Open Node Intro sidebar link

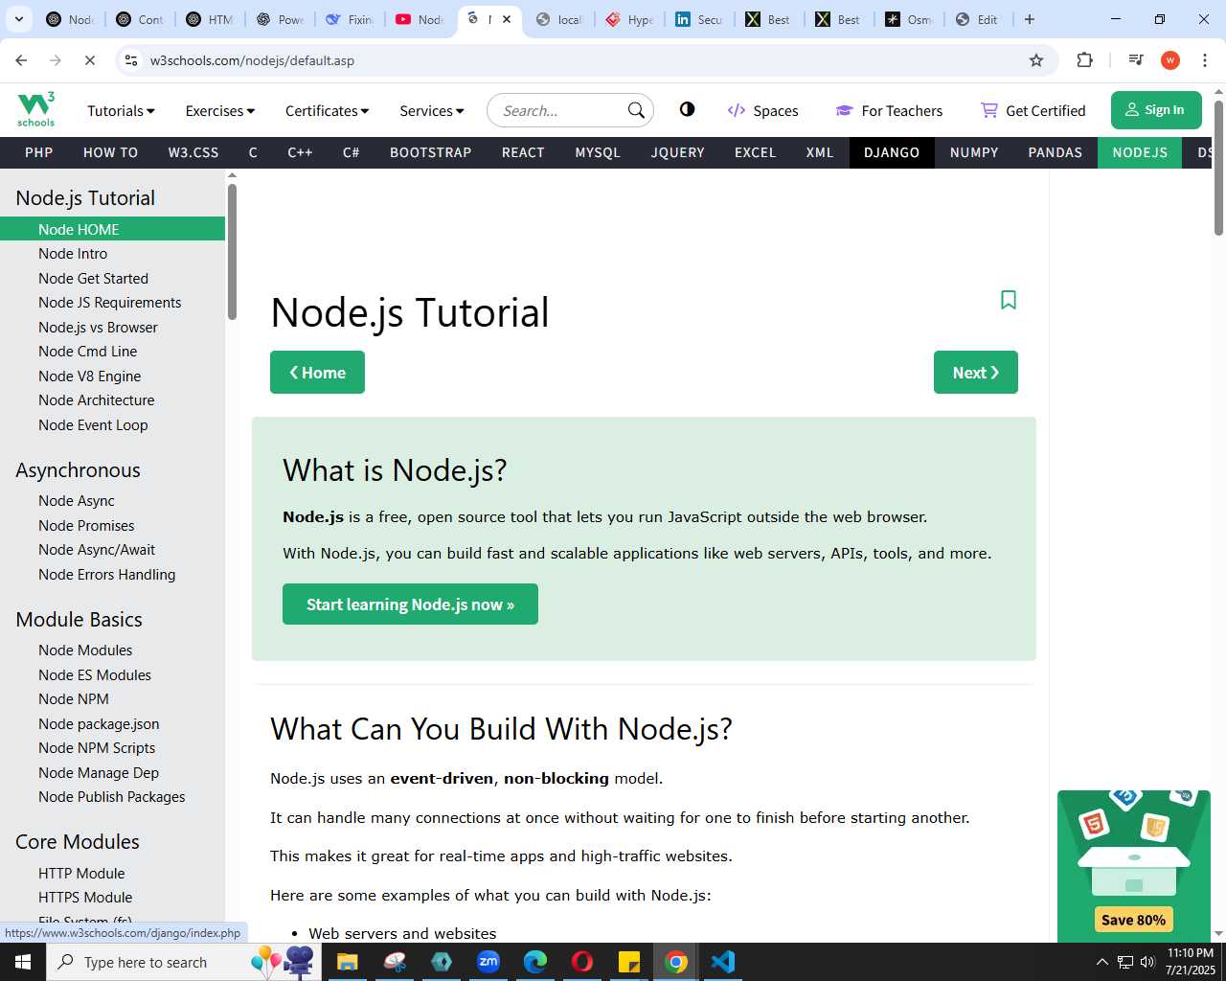pos(73,254)
